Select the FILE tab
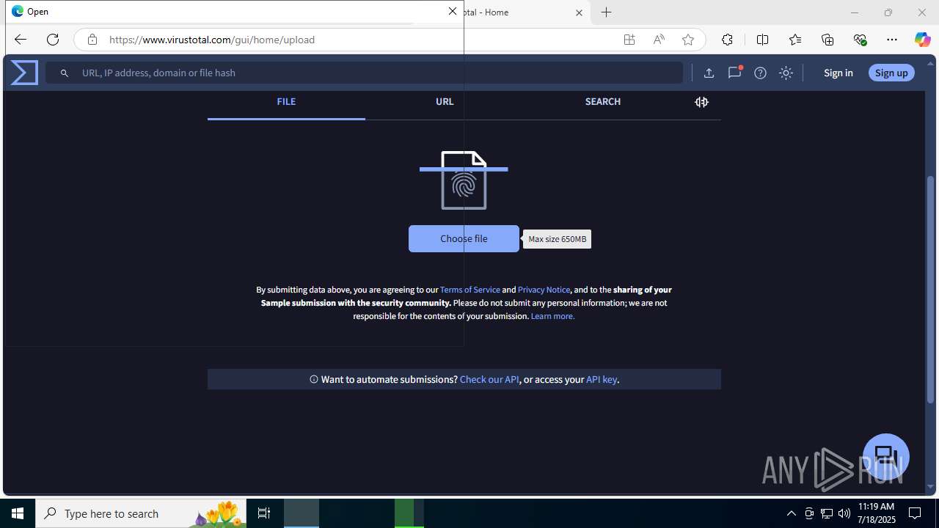This screenshot has width=939, height=528. tap(286, 102)
